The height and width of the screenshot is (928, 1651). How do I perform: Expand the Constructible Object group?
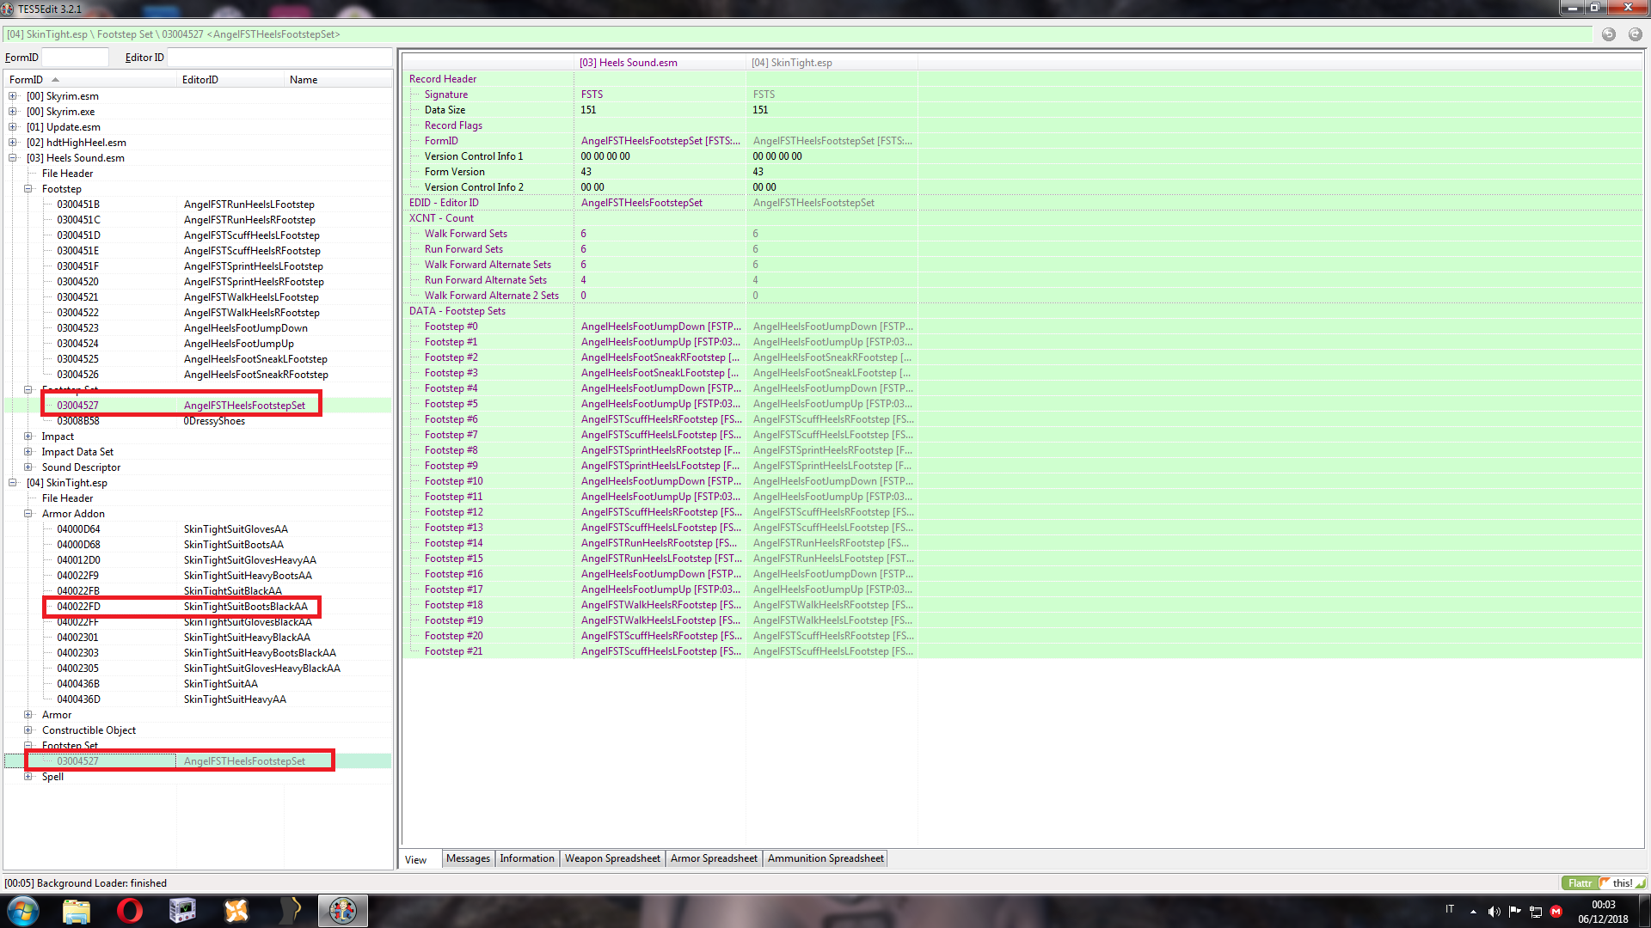(x=28, y=730)
